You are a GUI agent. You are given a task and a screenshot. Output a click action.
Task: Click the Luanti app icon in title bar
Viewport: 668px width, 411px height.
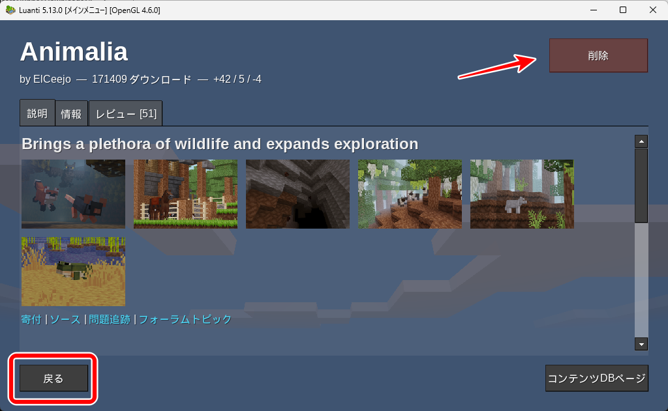click(x=10, y=10)
